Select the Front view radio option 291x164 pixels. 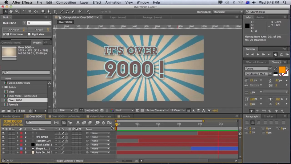point(15,34)
